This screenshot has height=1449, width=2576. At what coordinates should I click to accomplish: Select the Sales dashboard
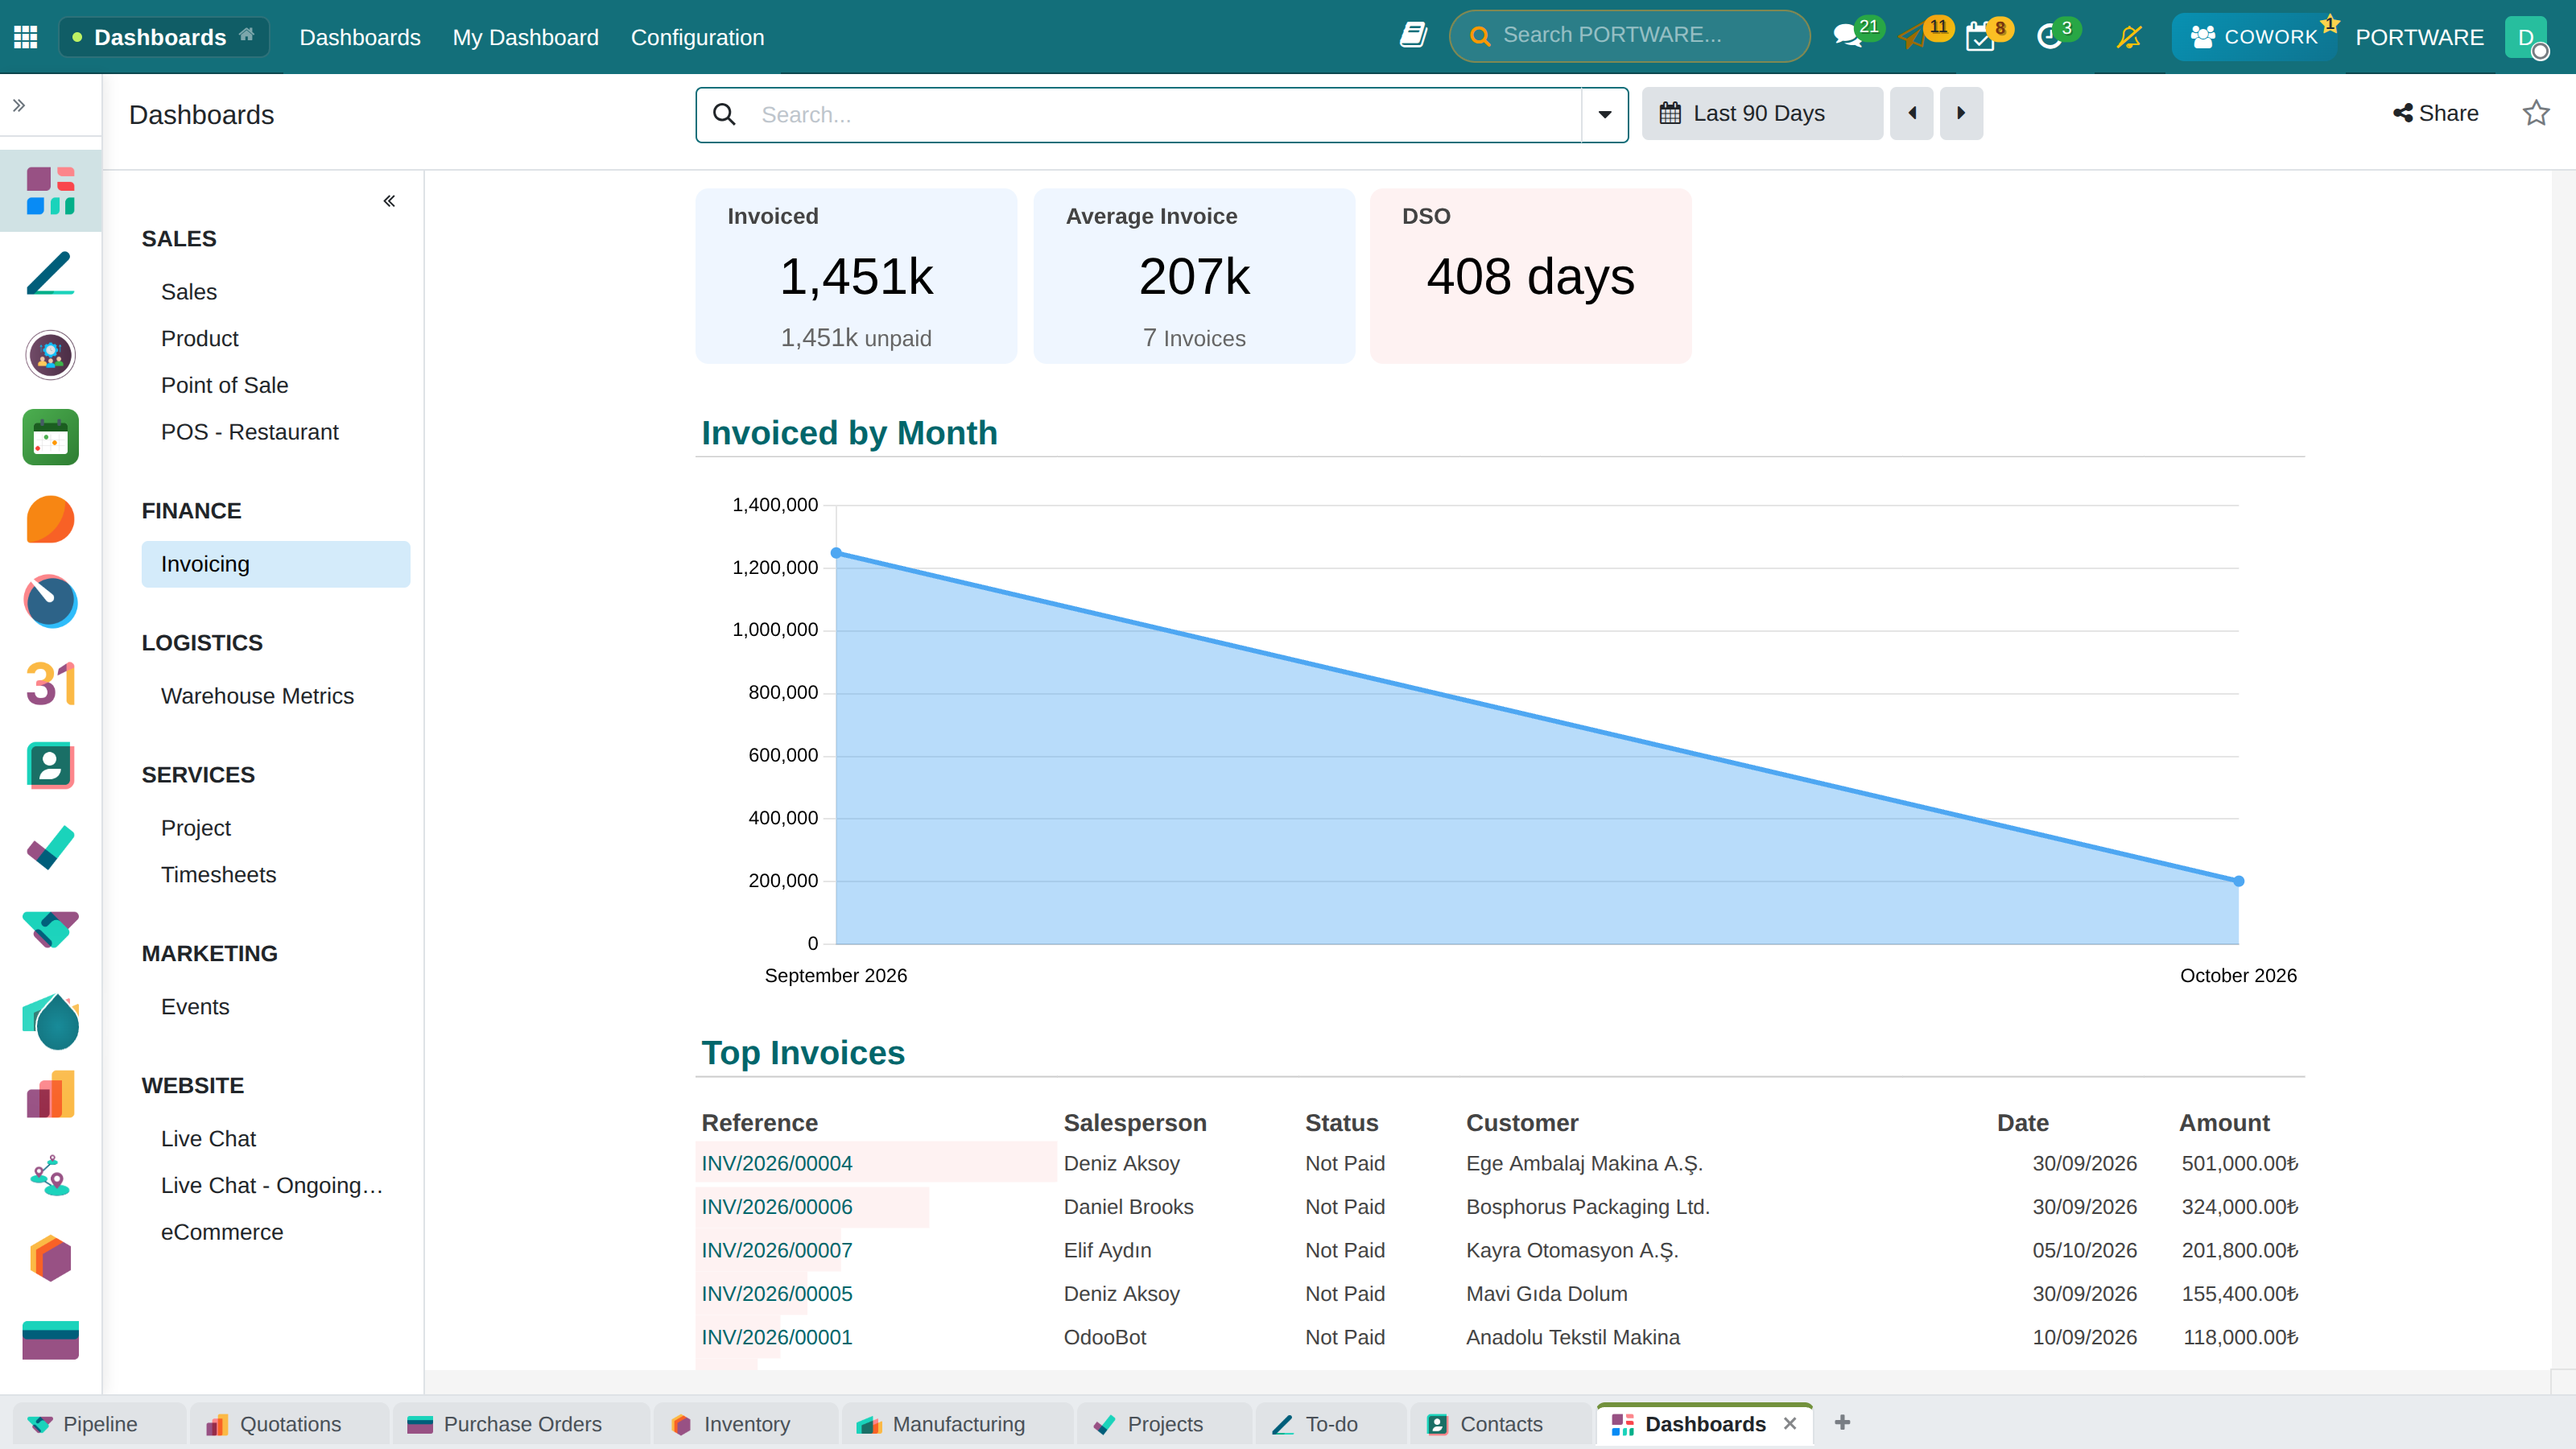pos(189,292)
